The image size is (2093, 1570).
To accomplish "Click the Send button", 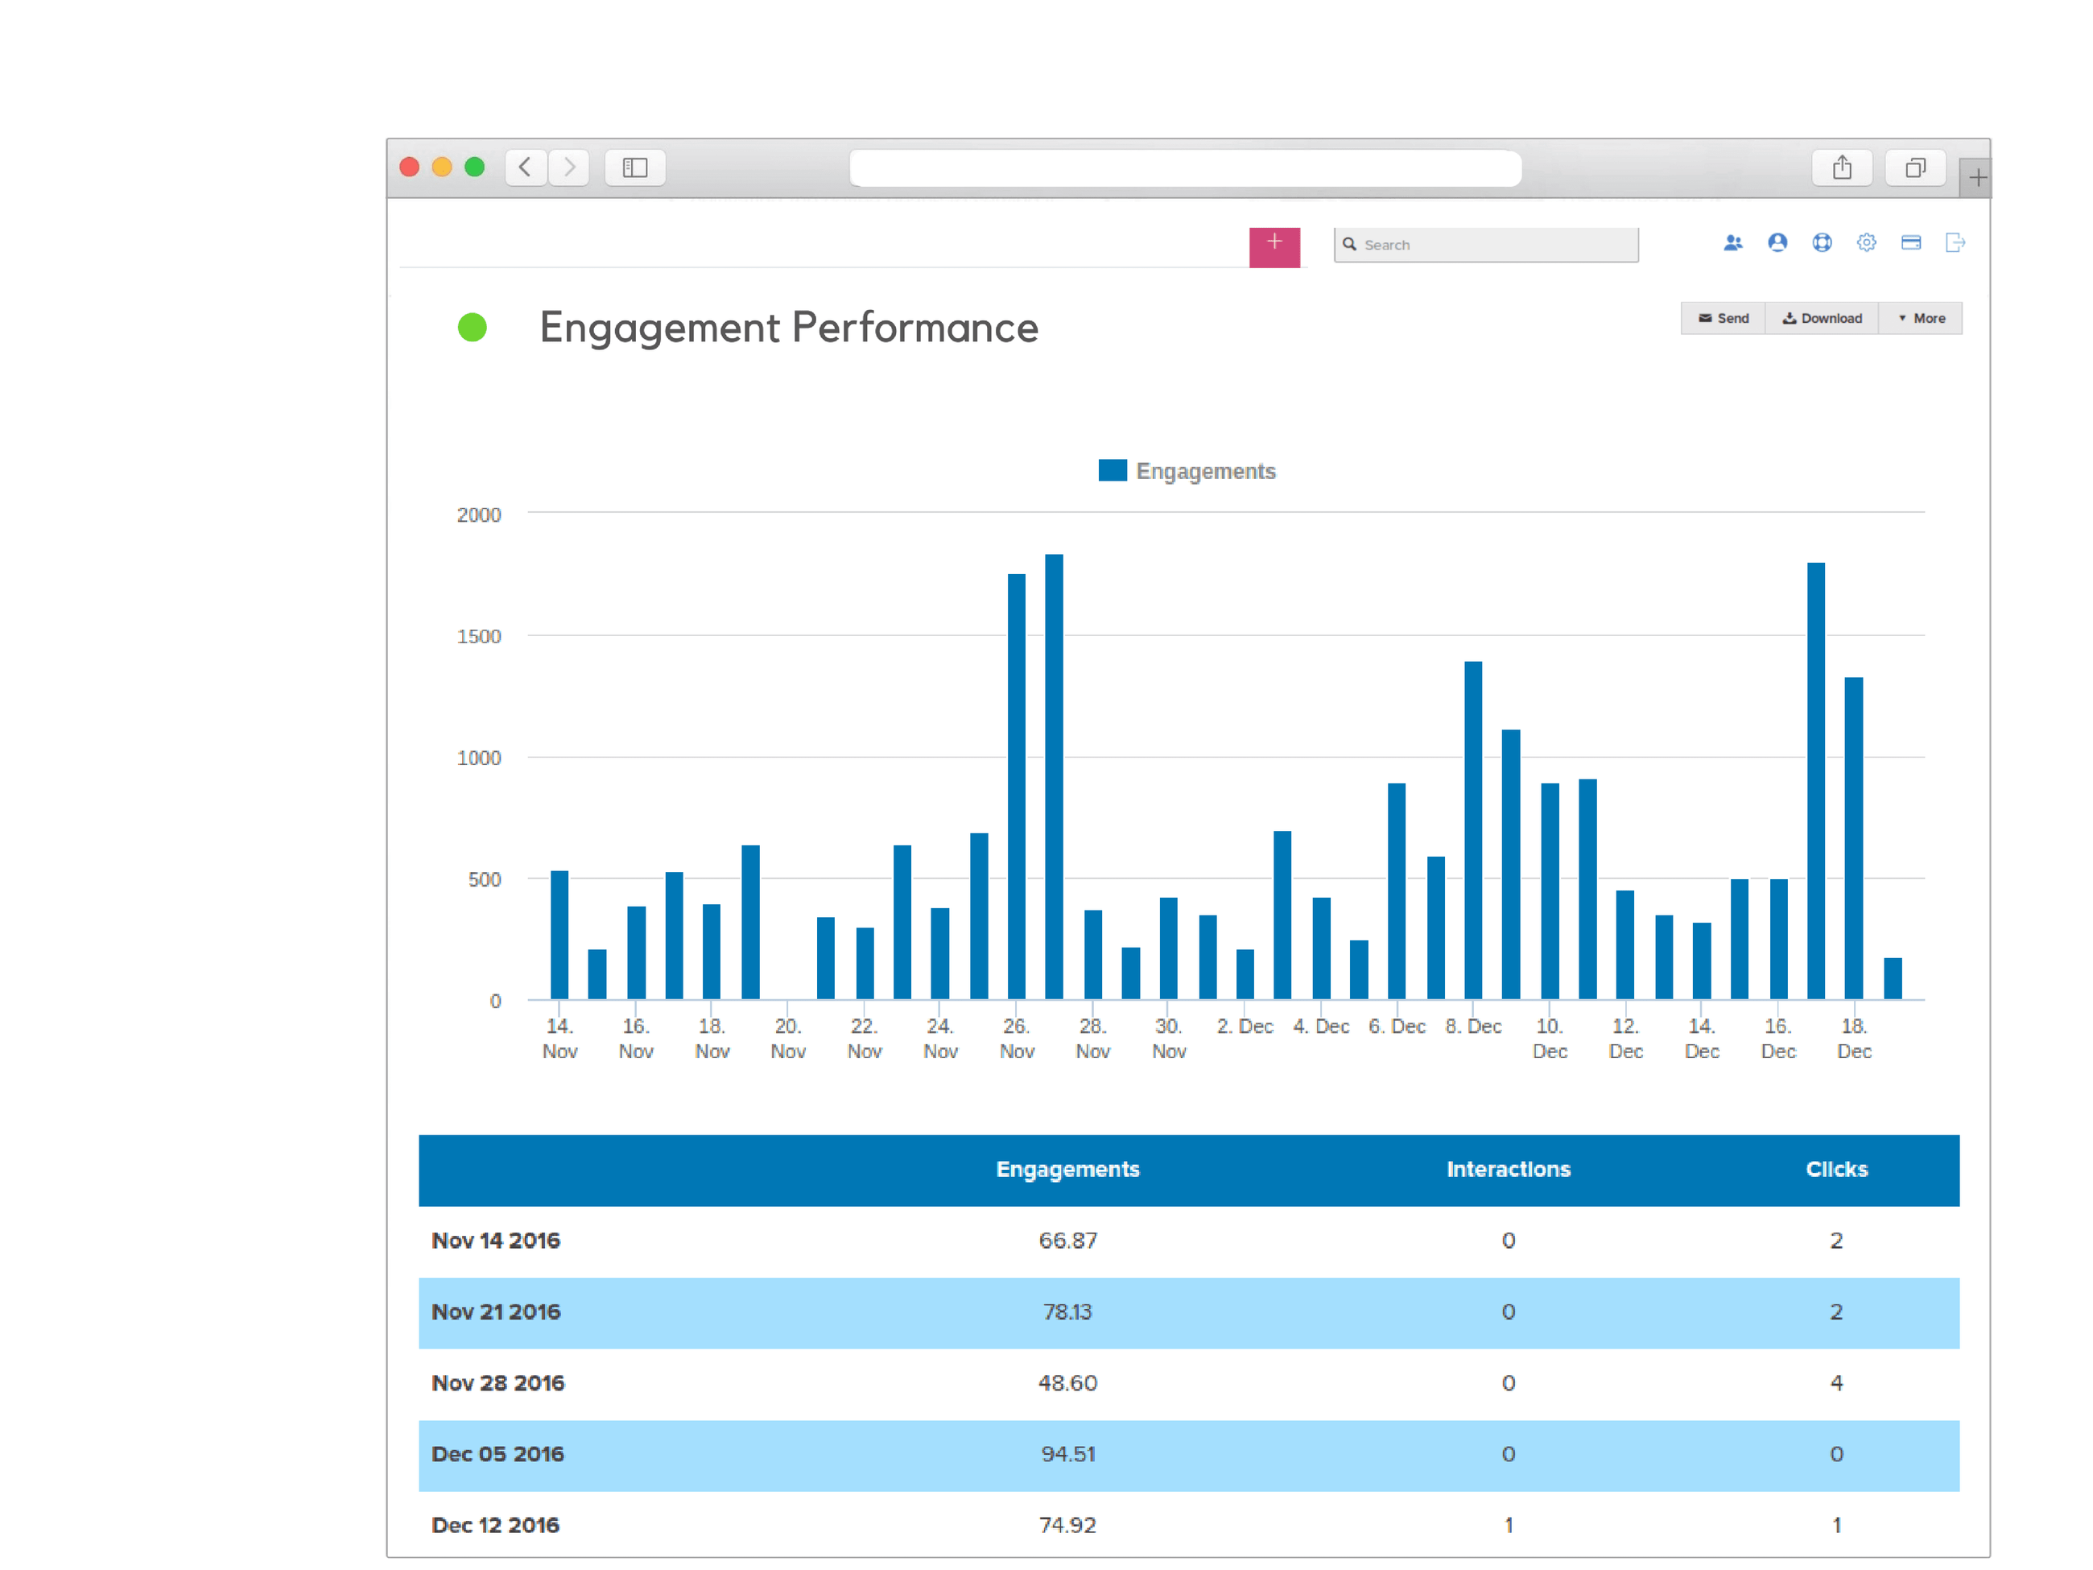I will pyautogui.click(x=1723, y=318).
